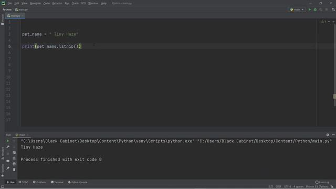Open the Window menu
The height and width of the screenshot is (189, 336).
(93, 4)
